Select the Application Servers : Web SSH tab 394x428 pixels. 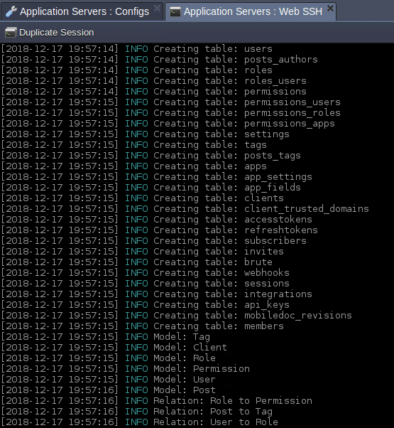coord(250,11)
